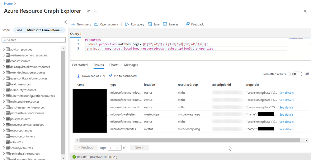Expand the desktopvirtualizationresources tree node
The image size is (311, 160).
point(4,67)
